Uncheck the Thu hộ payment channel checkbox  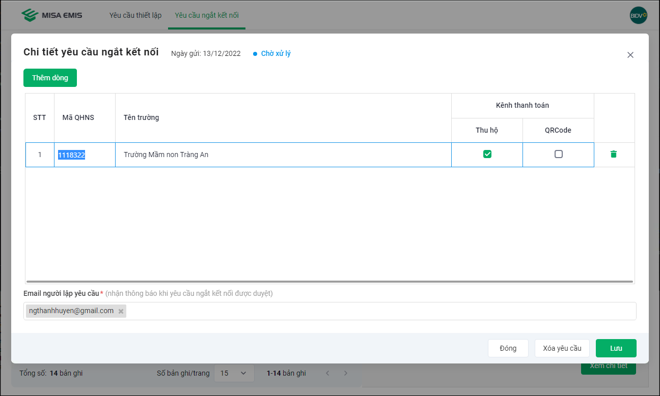(487, 154)
